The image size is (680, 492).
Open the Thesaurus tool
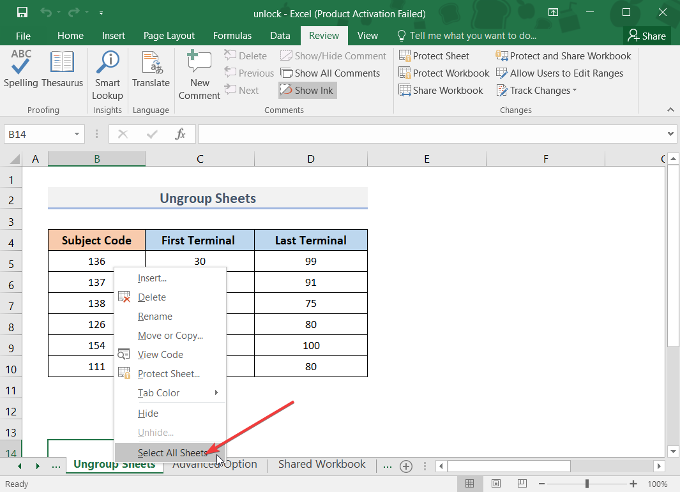[x=62, y=70]
